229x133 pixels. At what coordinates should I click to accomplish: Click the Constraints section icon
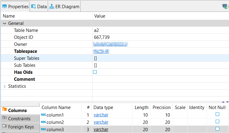4,118
